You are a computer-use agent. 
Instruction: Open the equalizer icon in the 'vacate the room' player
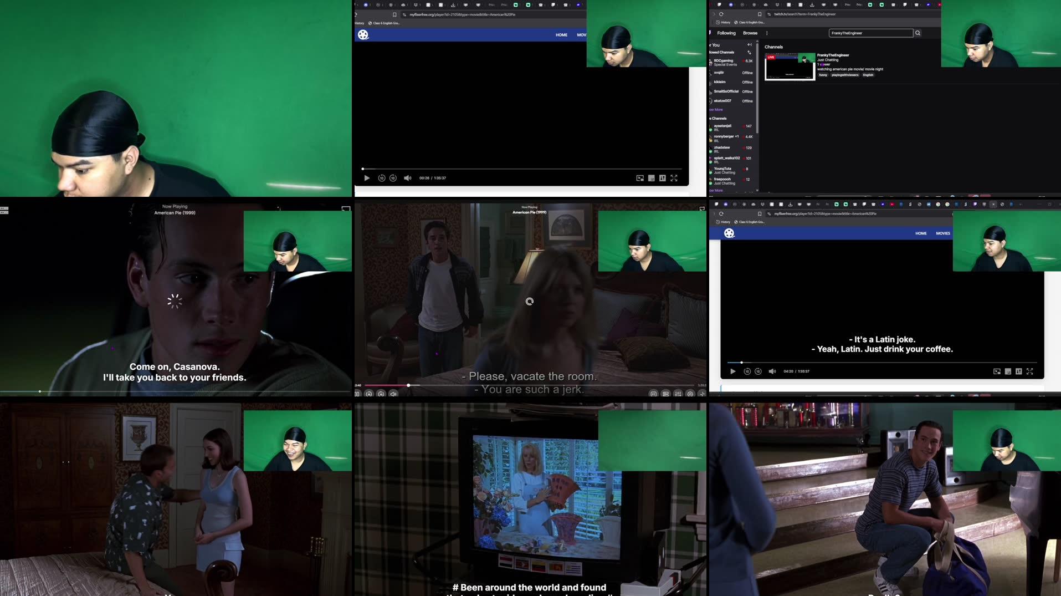tap(678, 394)
